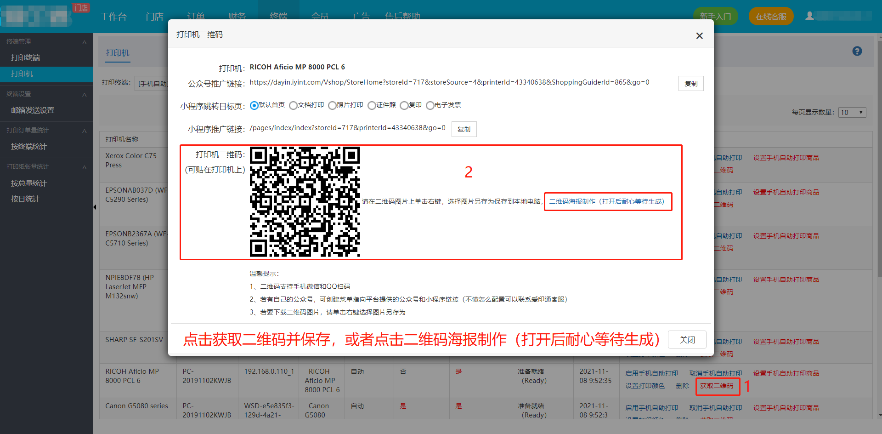The height and width of the screenshot is (434, 882).
Task: Collapse the 打印纸张量统计 sidebar section
Action: [x=85, y=167]
